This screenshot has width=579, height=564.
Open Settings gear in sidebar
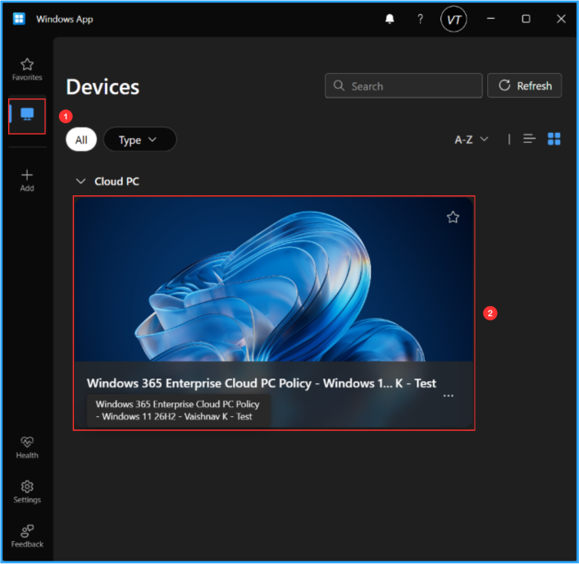[x=27, y=492]
